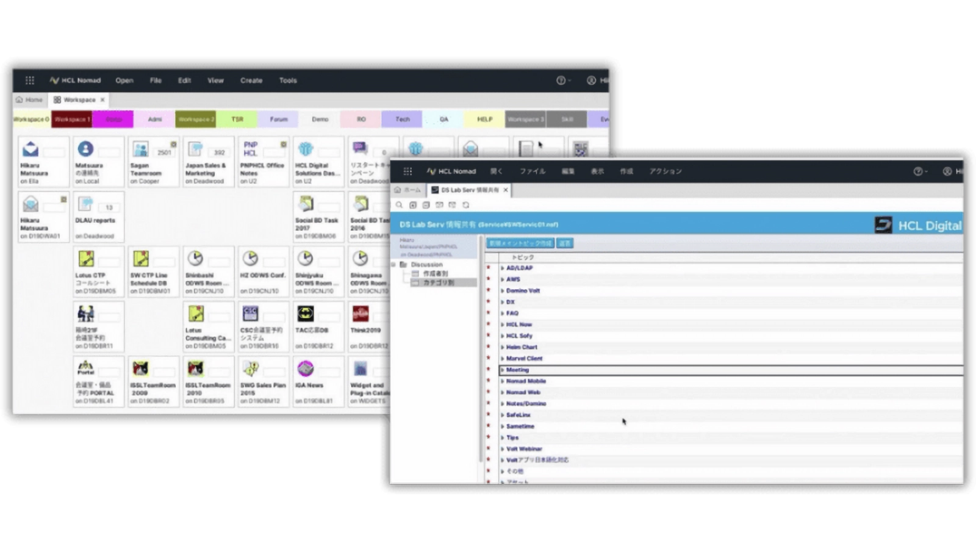The height and width of the screenshot is (549, 976).
Task: Open Lotus Consulting Ca... database tile
Action: (x=208, y=327)
